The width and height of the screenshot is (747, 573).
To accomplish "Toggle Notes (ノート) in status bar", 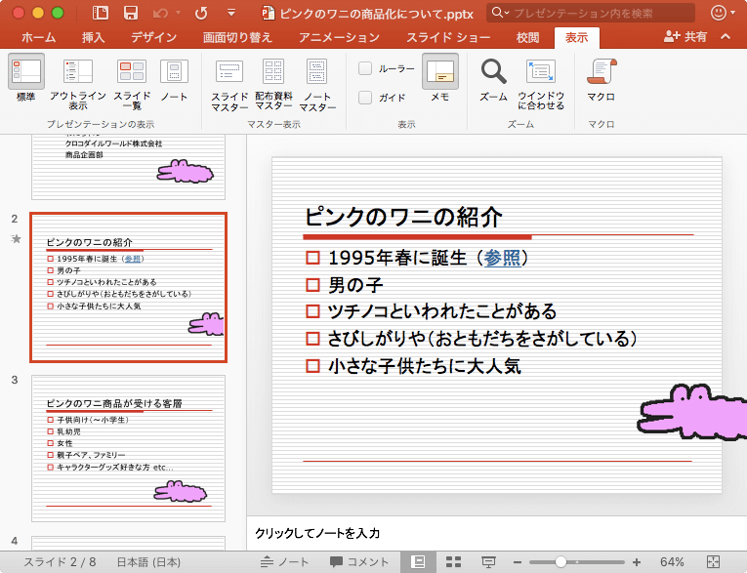I will click(284, 562).
